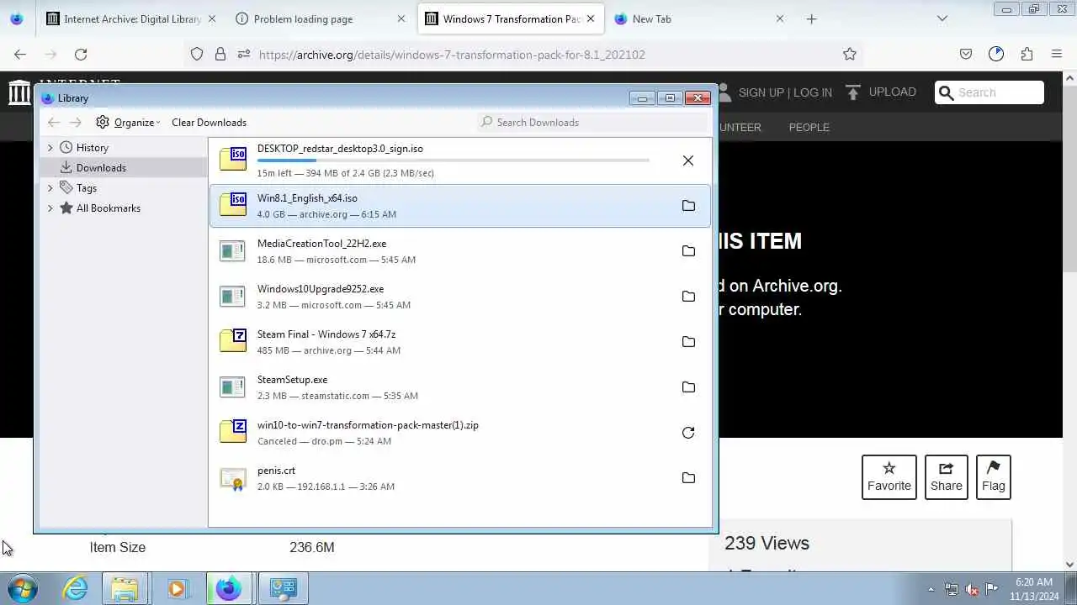Show hidden system tray icons
This screenshot has height=605, width=1077.
click(x=931, y=589)
